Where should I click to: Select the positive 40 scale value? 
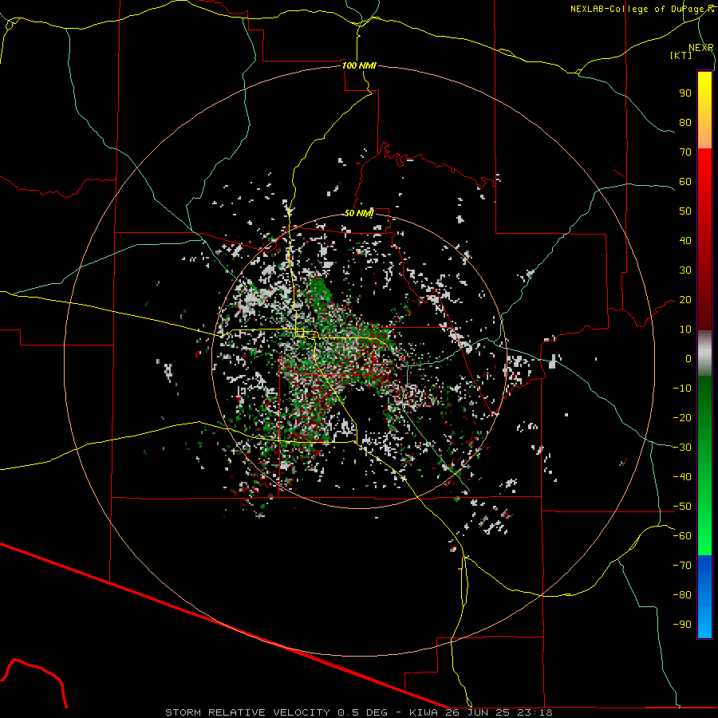click(685, 240)
